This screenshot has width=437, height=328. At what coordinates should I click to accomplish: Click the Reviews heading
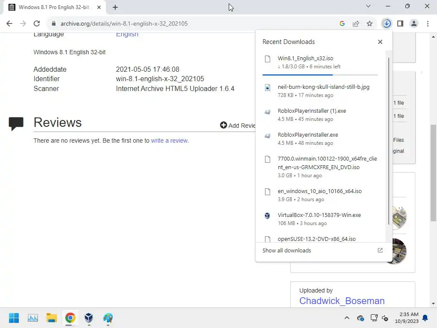tap(58, 123)
